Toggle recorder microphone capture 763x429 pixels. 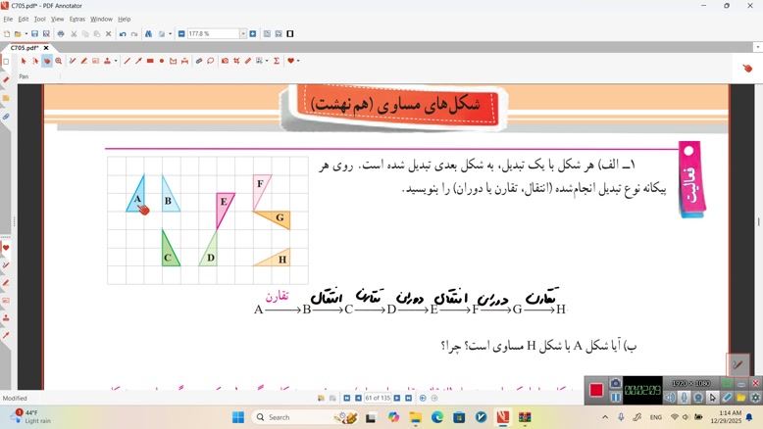tap(685, 398)
